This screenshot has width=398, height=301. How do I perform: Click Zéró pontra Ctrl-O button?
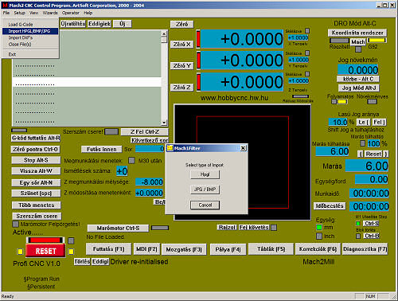coord(35,150)
